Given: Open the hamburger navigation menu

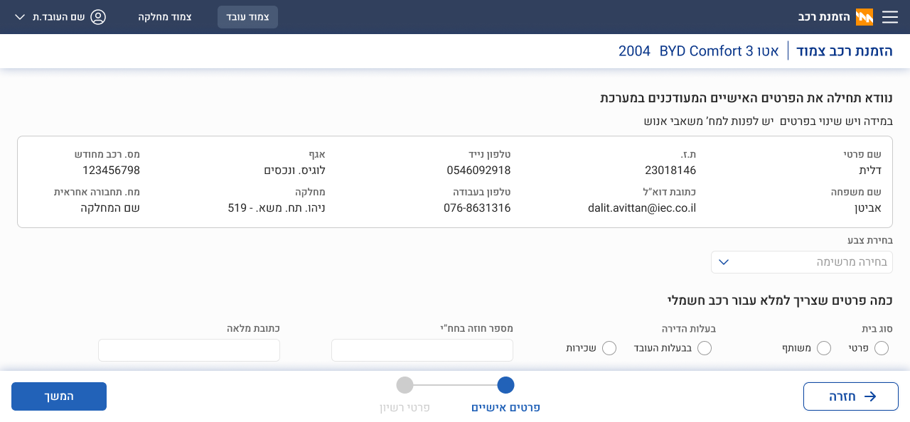Looking at the screenshot, I should click(x=890, y=17).
